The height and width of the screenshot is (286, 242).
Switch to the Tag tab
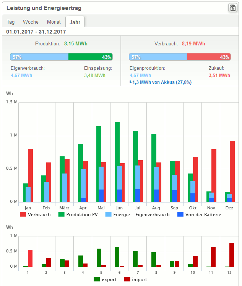point(11,22)
